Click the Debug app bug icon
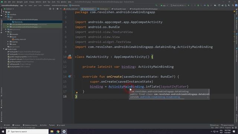Screen dimensions: 238x134 (x=198, y=5)
